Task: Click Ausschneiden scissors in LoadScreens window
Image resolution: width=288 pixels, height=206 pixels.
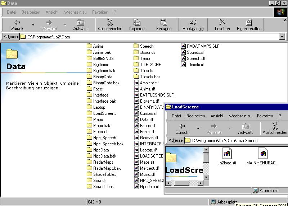Action: 275,126
